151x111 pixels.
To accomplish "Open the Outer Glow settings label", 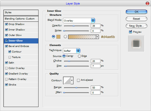I will pos(15,35).
